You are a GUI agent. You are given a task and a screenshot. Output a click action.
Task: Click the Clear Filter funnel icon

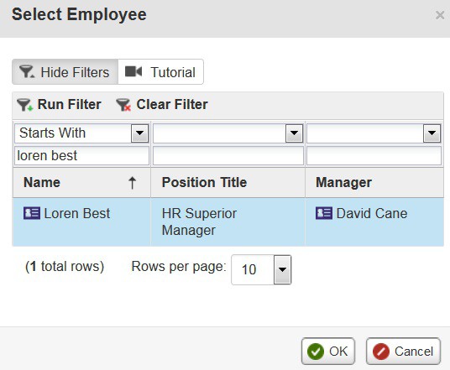[123, 105]
